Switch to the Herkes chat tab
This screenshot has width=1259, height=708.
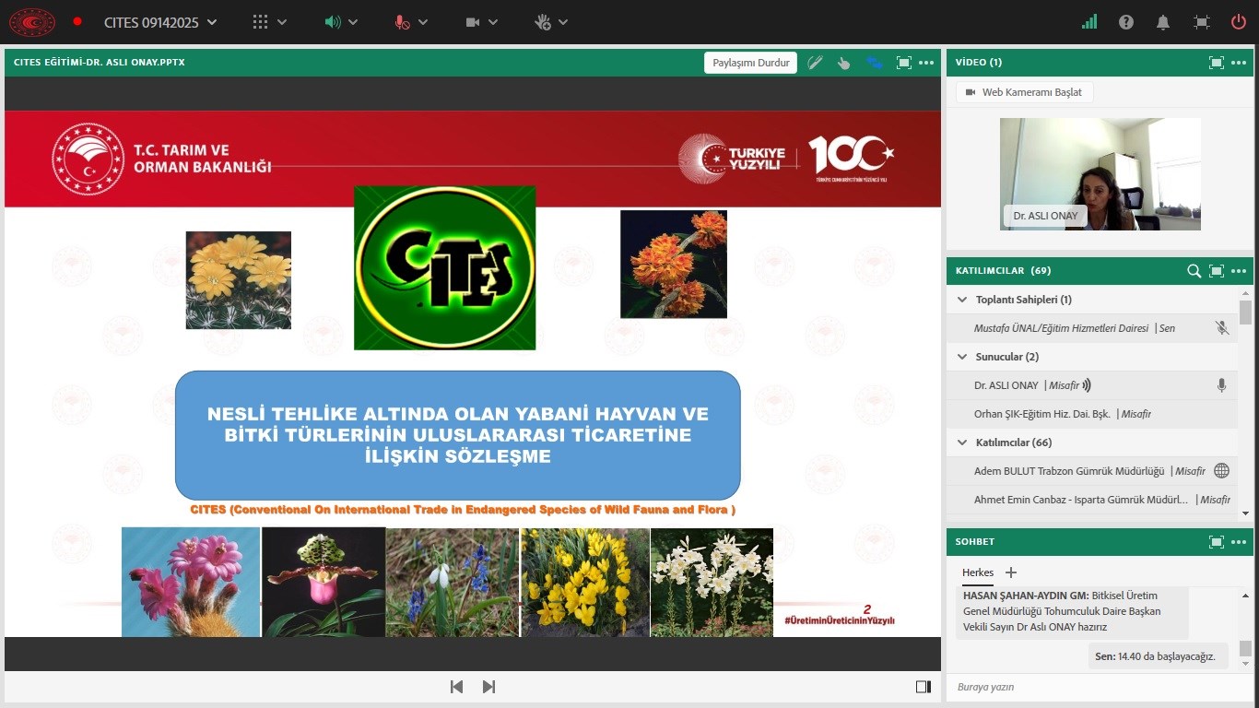click(x=978, y=572)
